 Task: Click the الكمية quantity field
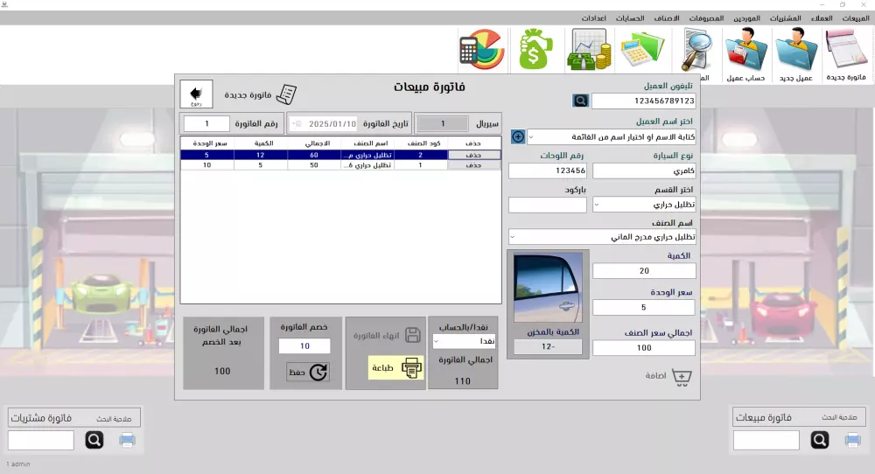pos(644,270)
